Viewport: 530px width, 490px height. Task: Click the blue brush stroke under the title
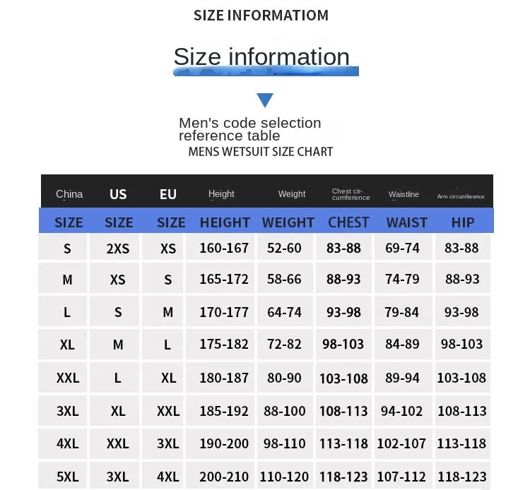click(x=266, y=71)
